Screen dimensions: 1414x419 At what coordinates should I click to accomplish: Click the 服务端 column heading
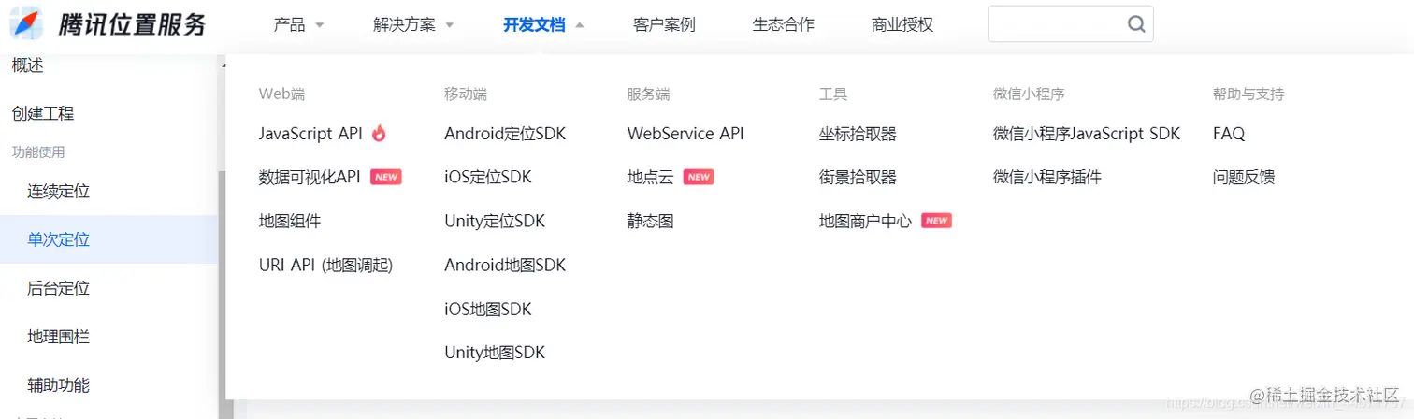coord(648,94)
